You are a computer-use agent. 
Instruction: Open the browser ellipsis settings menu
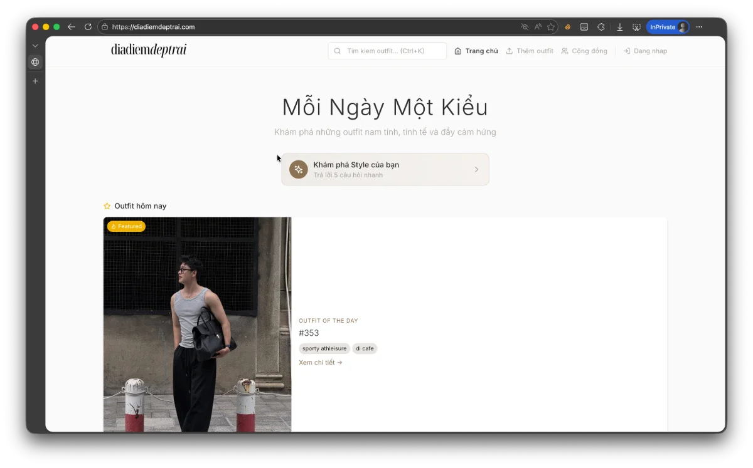[698, 26]
